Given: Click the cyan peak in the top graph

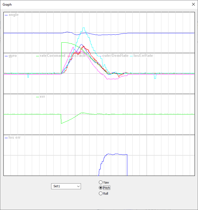Looking at the screenshot, I should click(x=84, y=28).
